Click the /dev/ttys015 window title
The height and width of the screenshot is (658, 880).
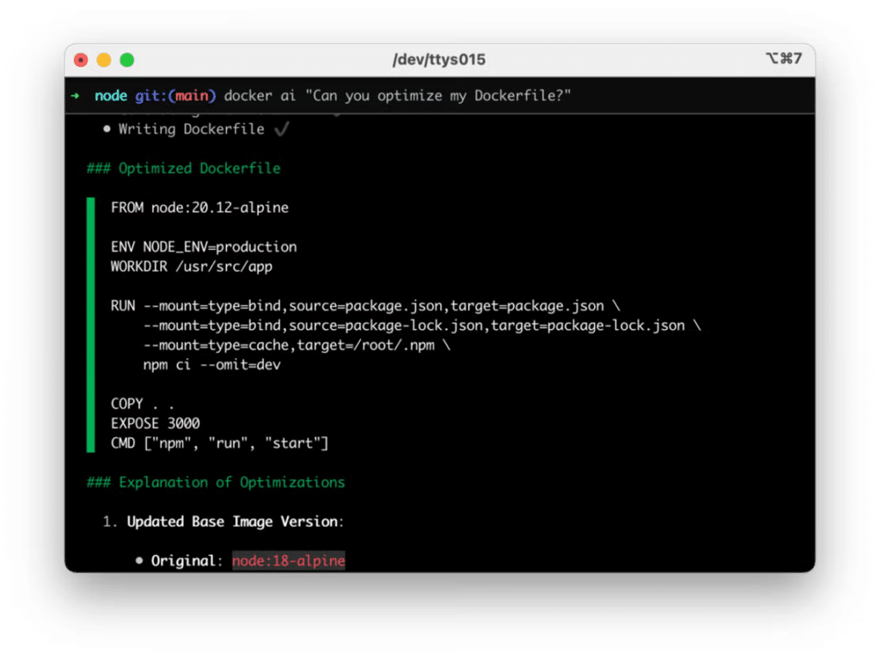tap(438, 60)
